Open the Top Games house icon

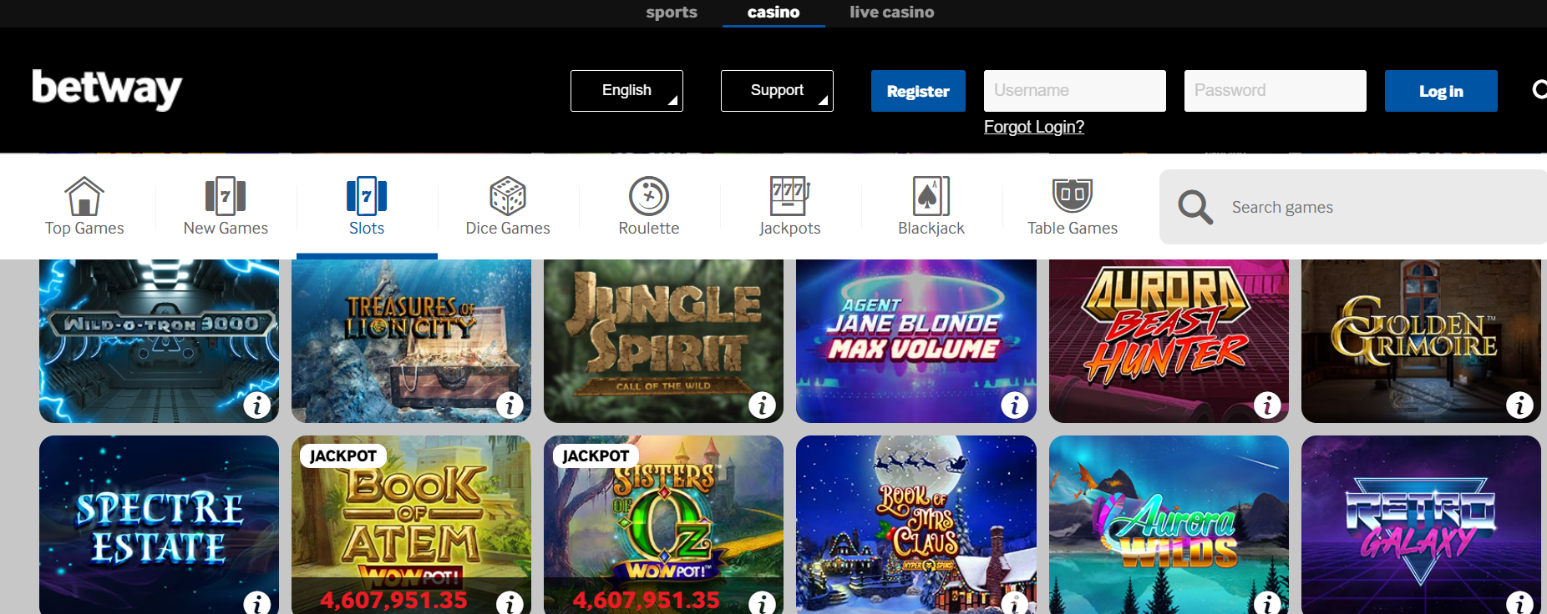click(x=84, y=197)
